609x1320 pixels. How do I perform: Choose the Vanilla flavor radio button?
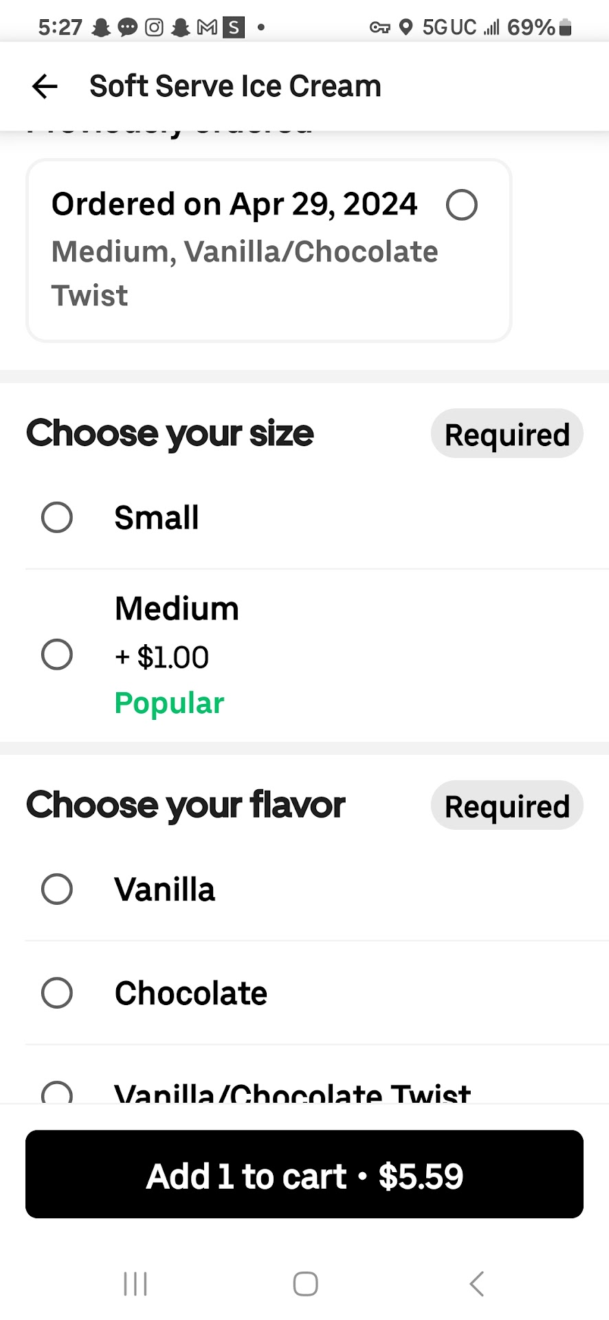click(57, 889)
